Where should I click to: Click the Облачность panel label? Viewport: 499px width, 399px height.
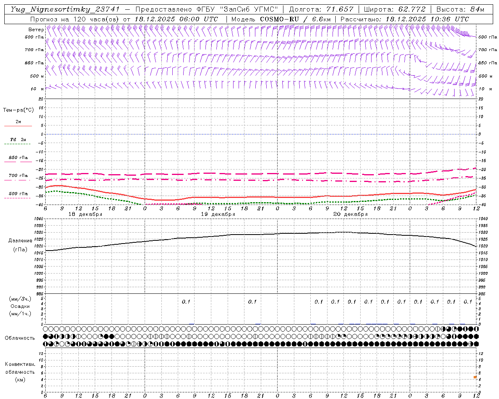[20, 338]
